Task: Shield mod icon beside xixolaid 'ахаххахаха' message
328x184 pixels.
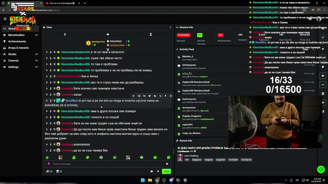Action: click(54, 145)
